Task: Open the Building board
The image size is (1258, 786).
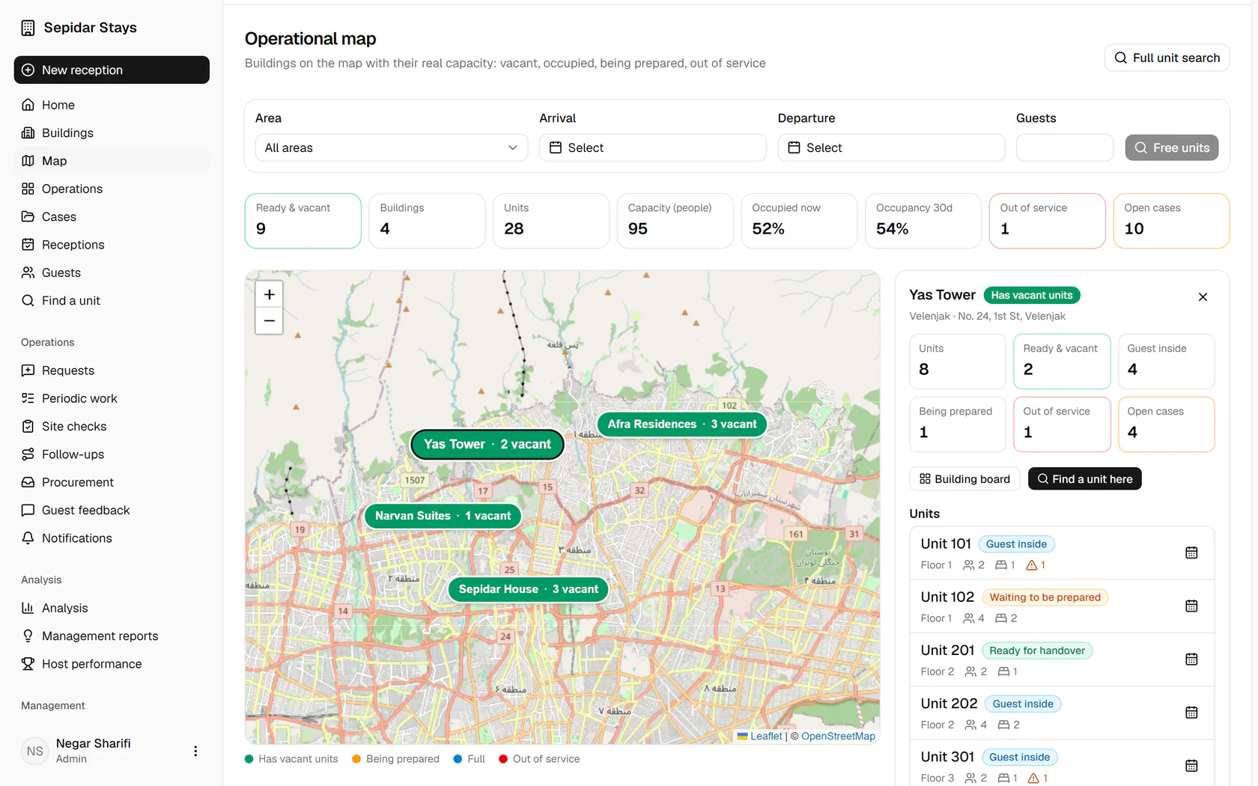Action: click(964, 479)
